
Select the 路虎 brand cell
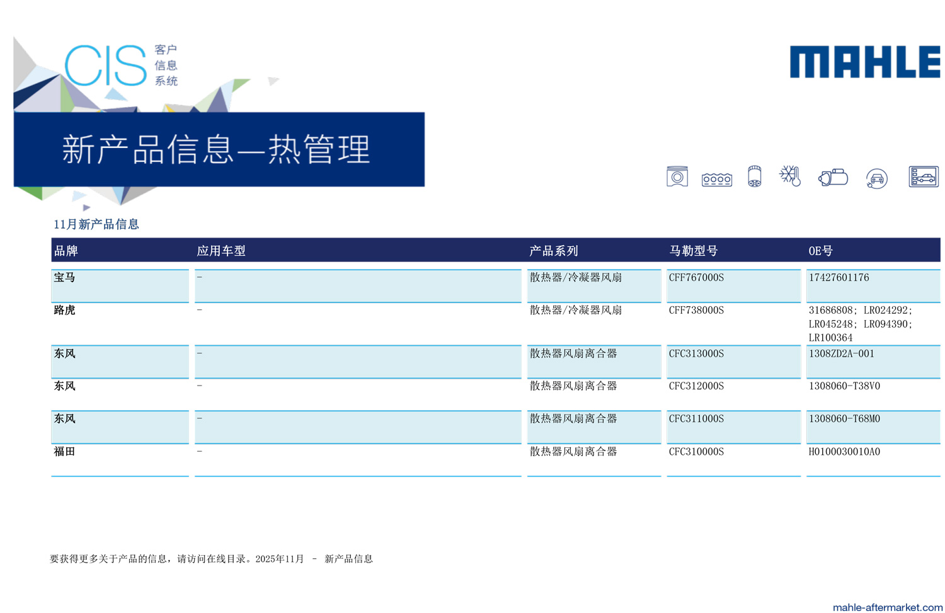pyautogui.click(x=65, y=311)
